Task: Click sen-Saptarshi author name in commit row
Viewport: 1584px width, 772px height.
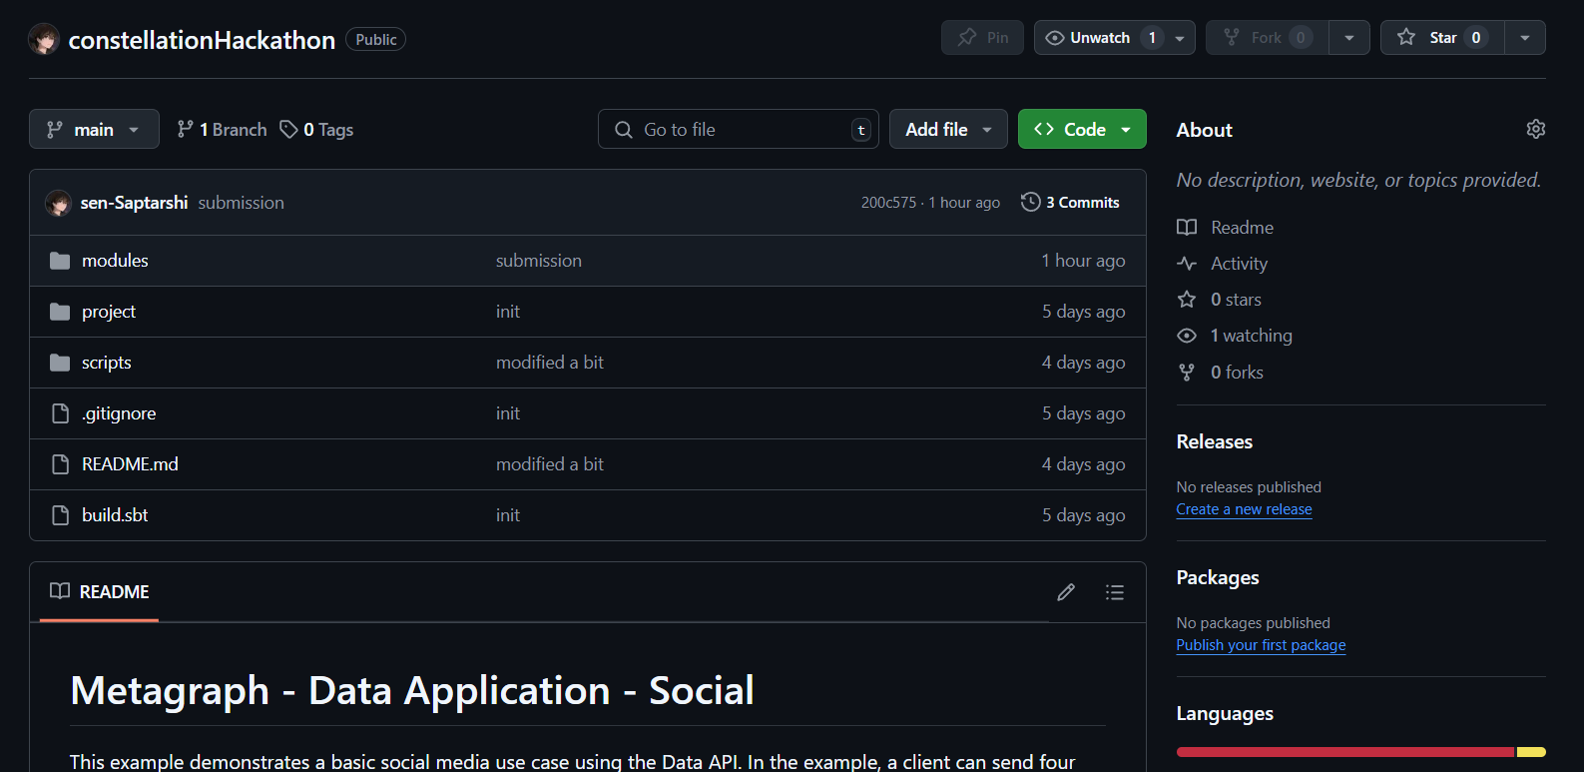Action: 134,203
